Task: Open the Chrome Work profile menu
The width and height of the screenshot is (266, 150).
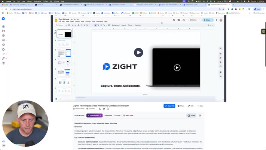Action: [x=257, y=9]
